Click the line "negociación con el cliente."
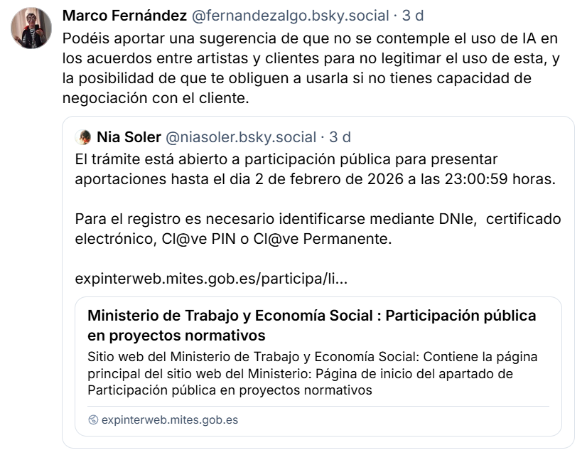The height and width of the screenshot is (455, 587). tap(156, 99)
